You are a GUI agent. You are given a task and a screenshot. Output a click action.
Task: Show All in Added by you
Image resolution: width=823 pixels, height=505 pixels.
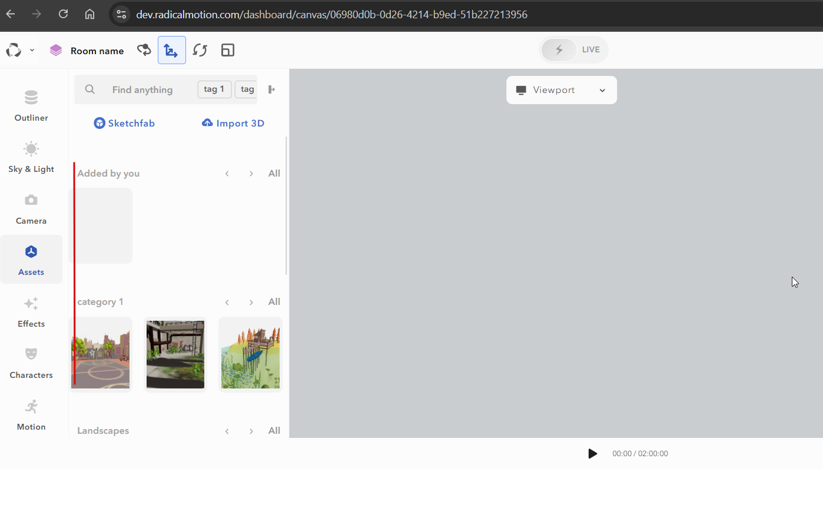[274, 174]
